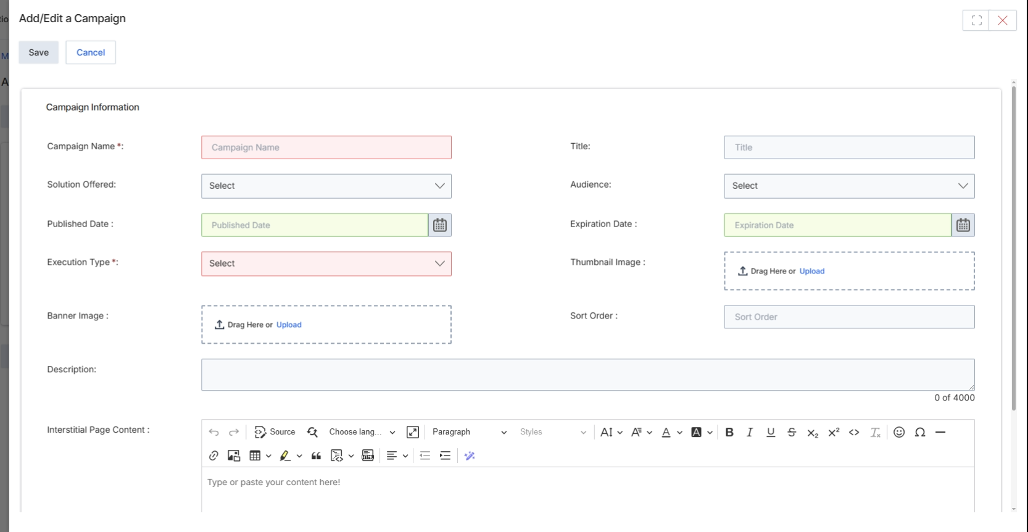This screenshot has width=1028, height=532.
Task: Insert a block quote
Action: point(316,455)
